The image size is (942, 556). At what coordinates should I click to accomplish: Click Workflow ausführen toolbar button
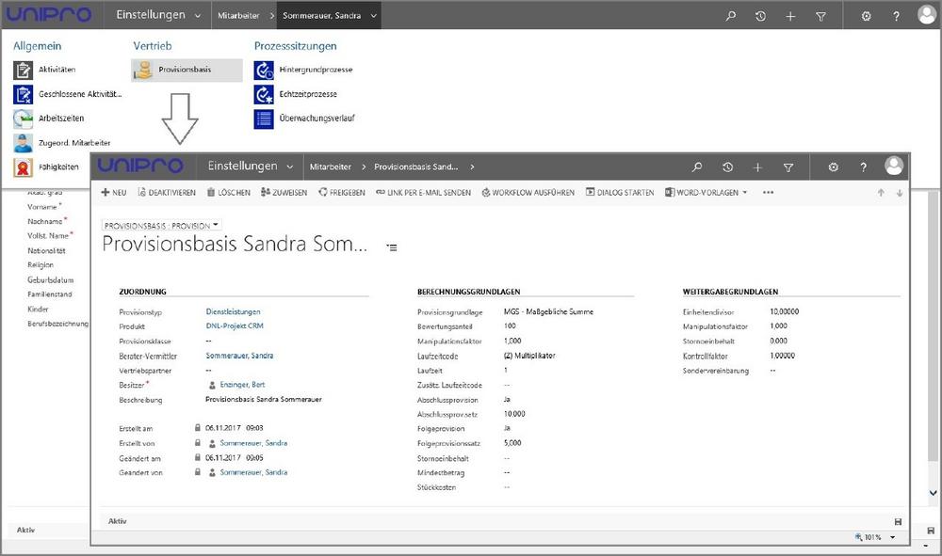pos(528,193)
